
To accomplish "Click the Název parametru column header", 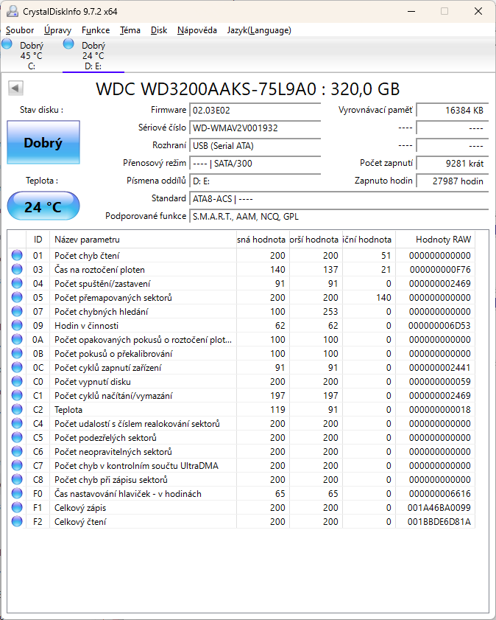I will pyautogui.click(x=143, y=239).
